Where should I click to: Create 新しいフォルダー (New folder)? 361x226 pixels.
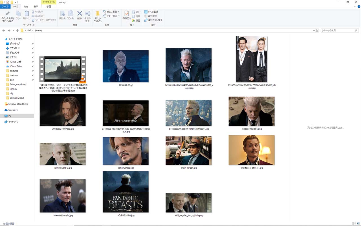pyautogui.click(x=98, y=16)
